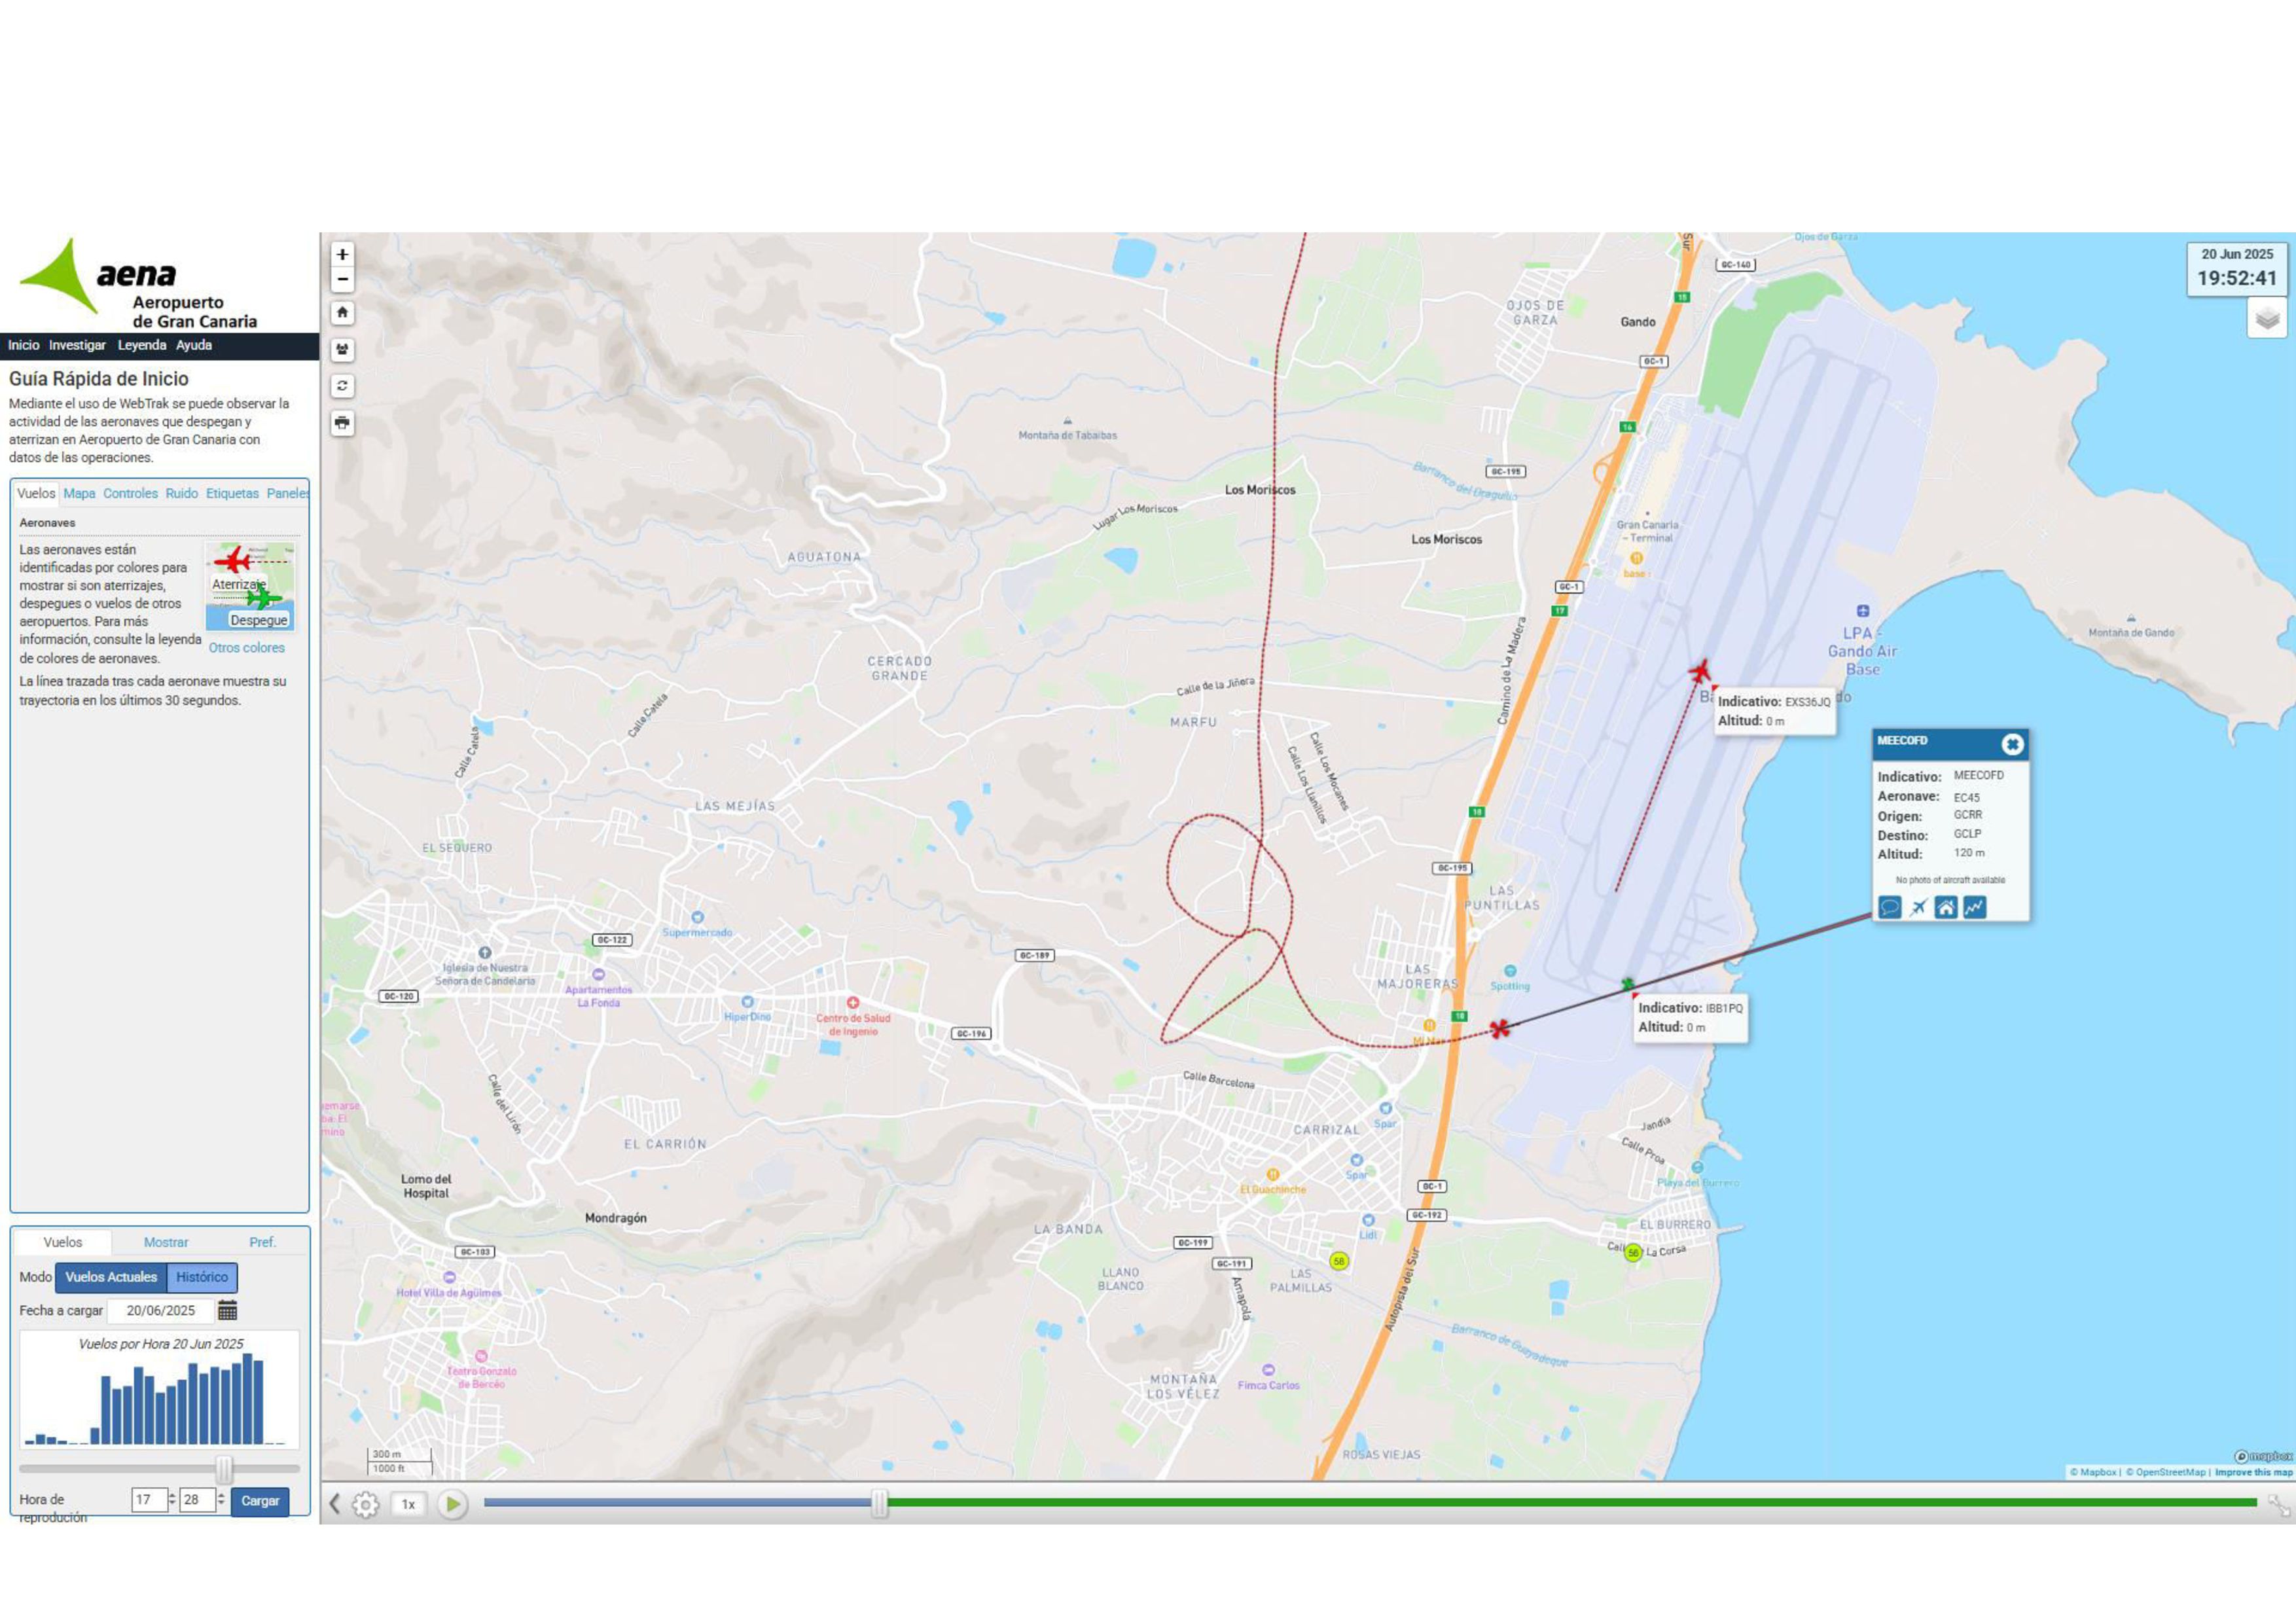Open altitude graph in MEECOFD popup
Viewport: 2296px width, 1624px height.
tap(1974, 907)
